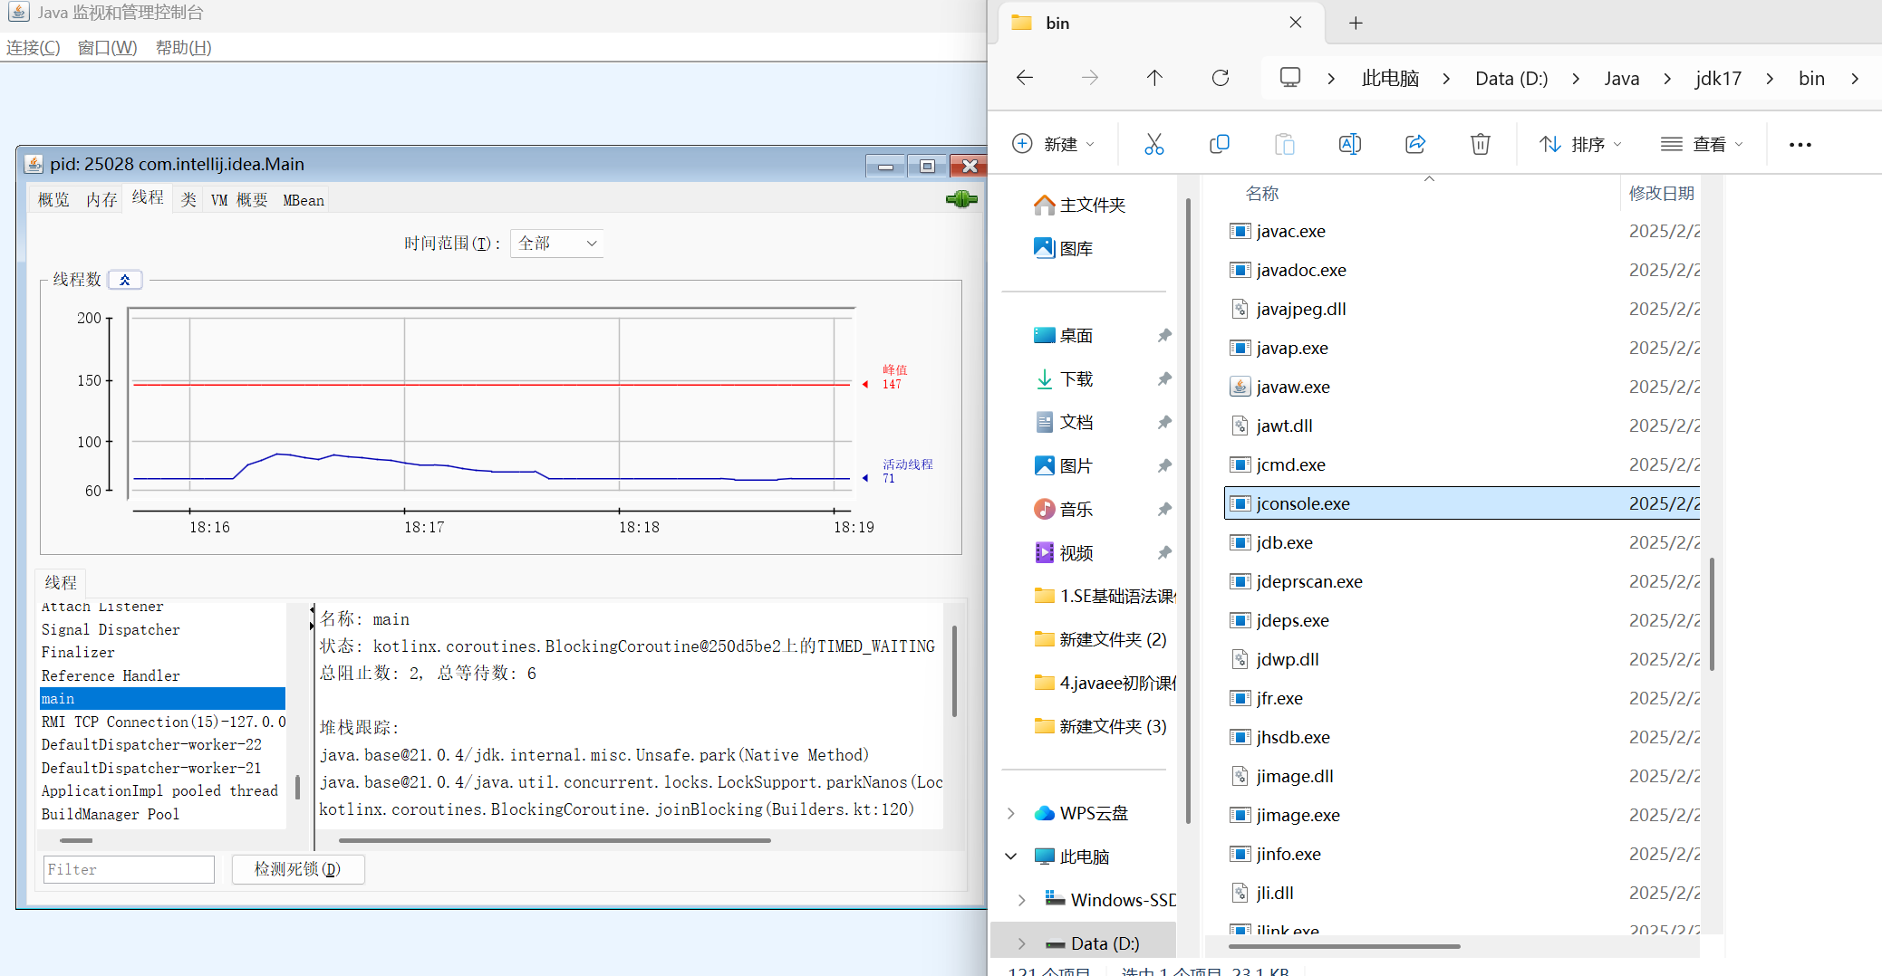Sort files by the 修改日期 column header
Viewport: 1882px width, 976px height.
1661,194
